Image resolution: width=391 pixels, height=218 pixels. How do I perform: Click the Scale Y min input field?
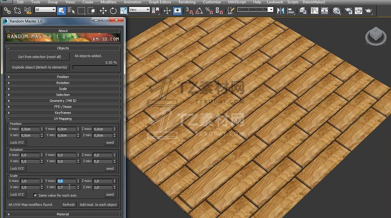[66, 187]
